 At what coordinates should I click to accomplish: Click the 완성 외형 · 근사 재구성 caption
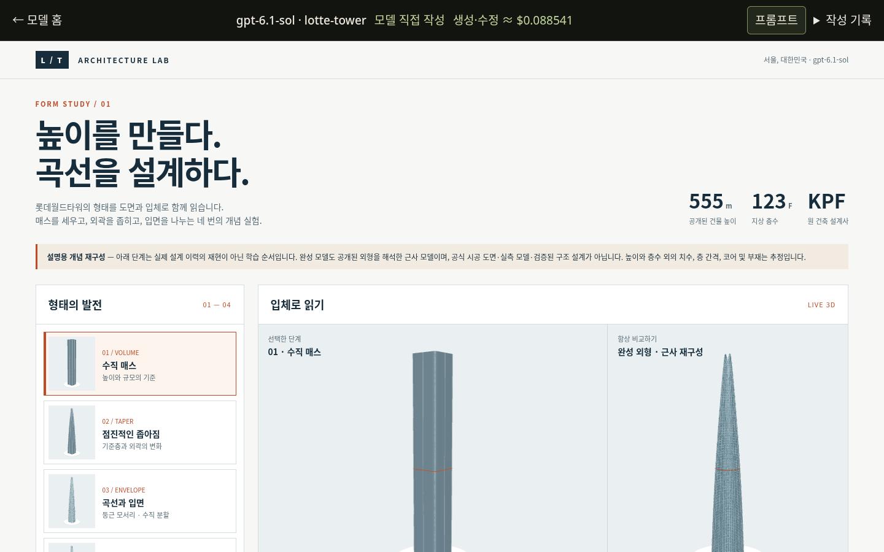point(660,352)
